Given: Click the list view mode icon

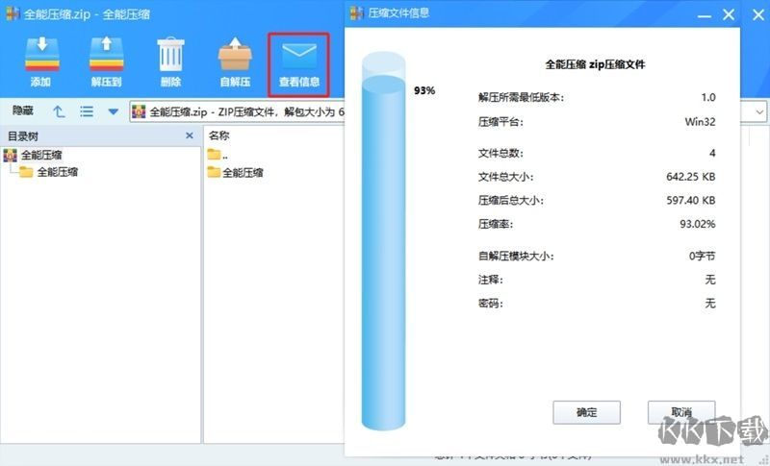Looking at the screenshot, I should click(x=87, y=111).
